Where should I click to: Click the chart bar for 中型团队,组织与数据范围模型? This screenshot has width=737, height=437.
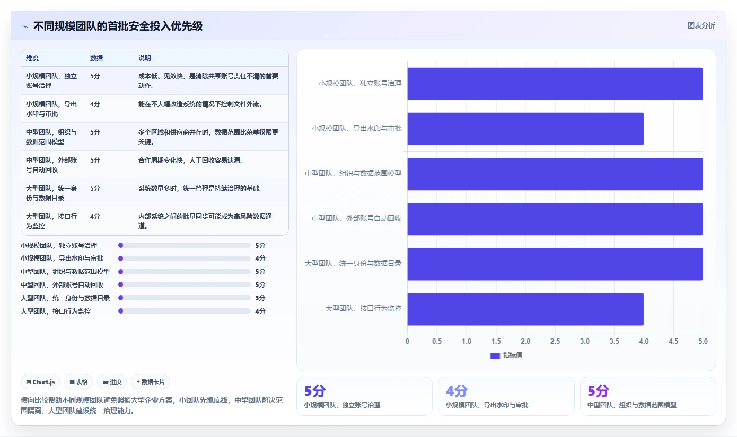(x=555, y=174)
